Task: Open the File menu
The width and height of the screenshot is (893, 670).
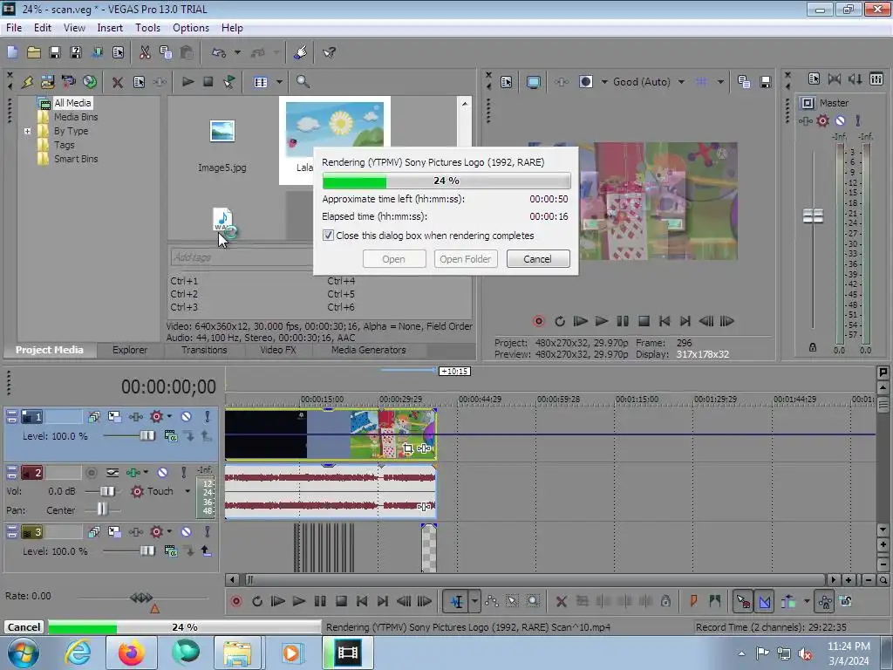Action: pos(14,27)
